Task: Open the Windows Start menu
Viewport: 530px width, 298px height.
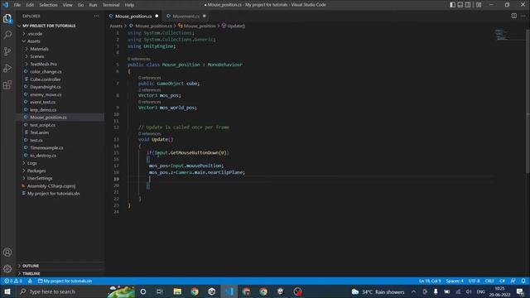Action: [x=7, y=291]
